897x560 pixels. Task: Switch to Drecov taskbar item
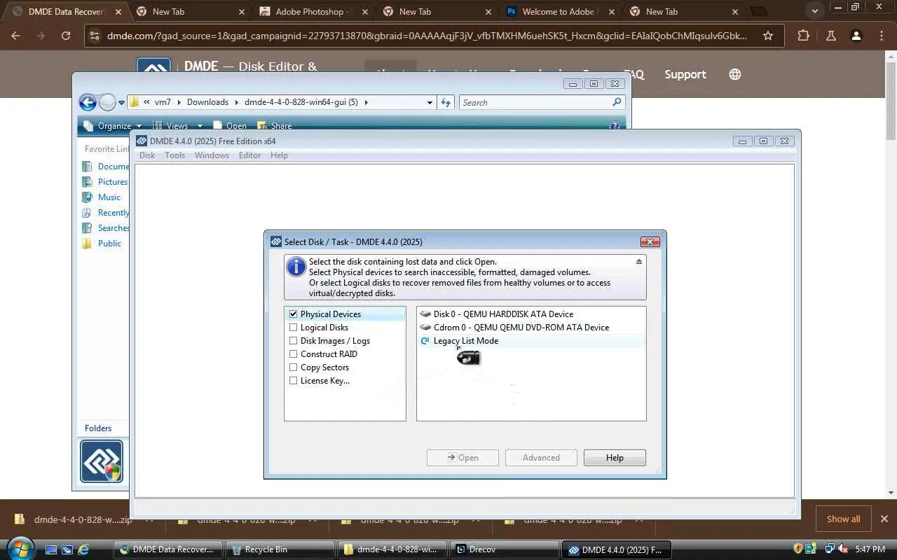(505, 549)
